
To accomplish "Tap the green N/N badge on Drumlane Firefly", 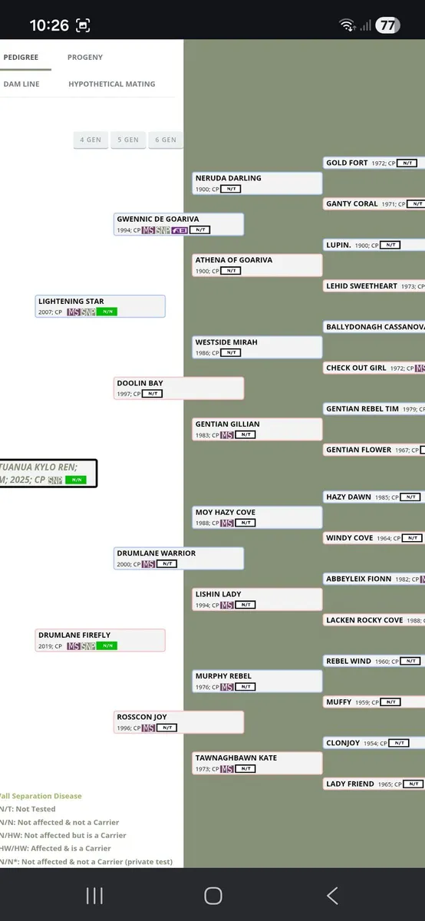I will [107, 645].
